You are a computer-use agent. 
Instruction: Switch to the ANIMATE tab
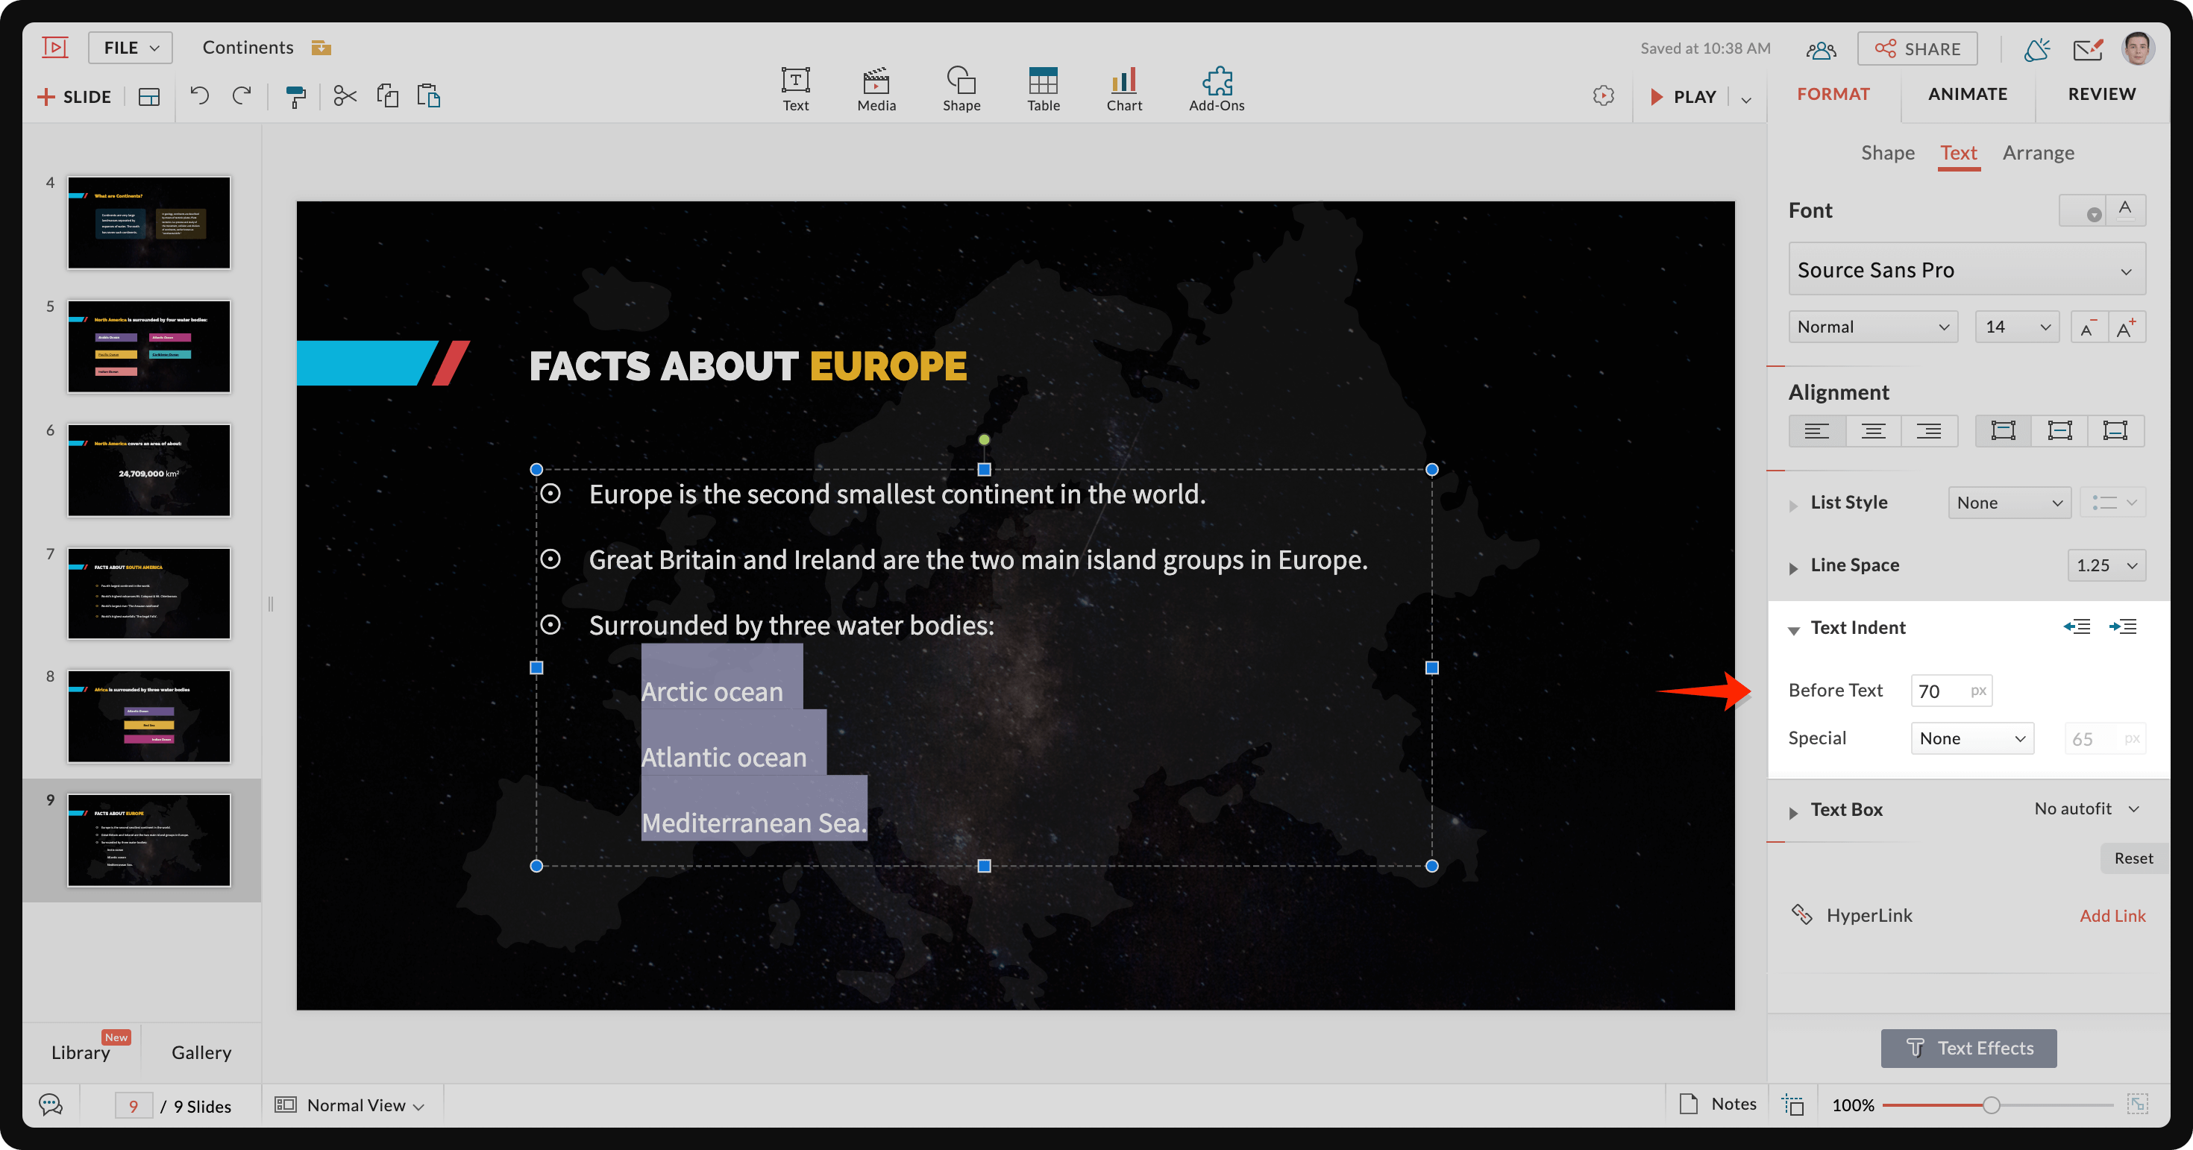pos(1968,94)
